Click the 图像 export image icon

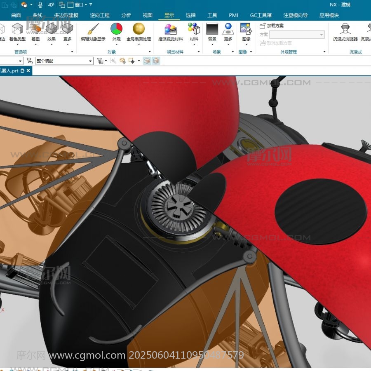246,28
